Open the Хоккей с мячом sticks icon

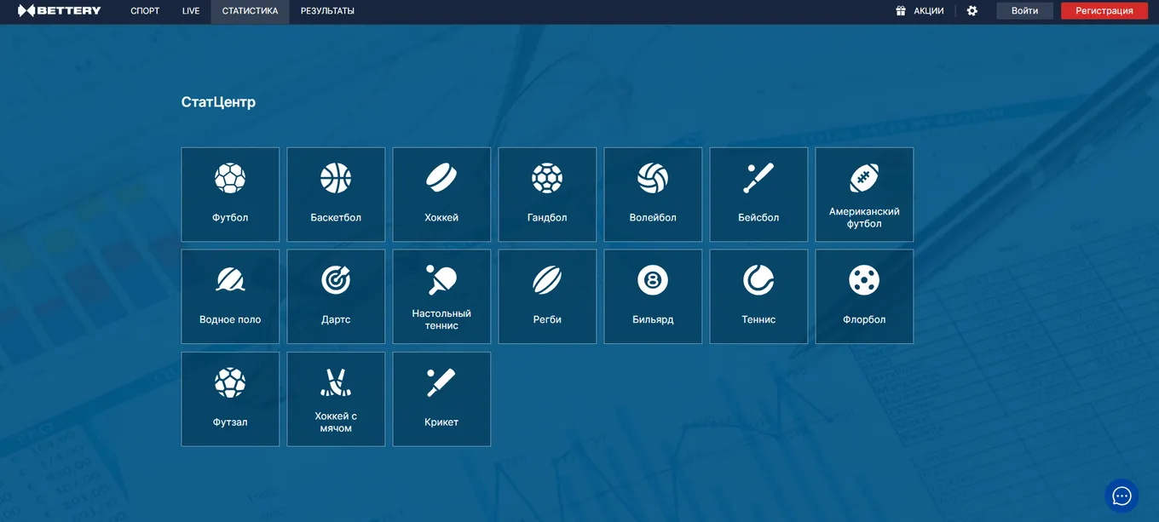(336, 382)
